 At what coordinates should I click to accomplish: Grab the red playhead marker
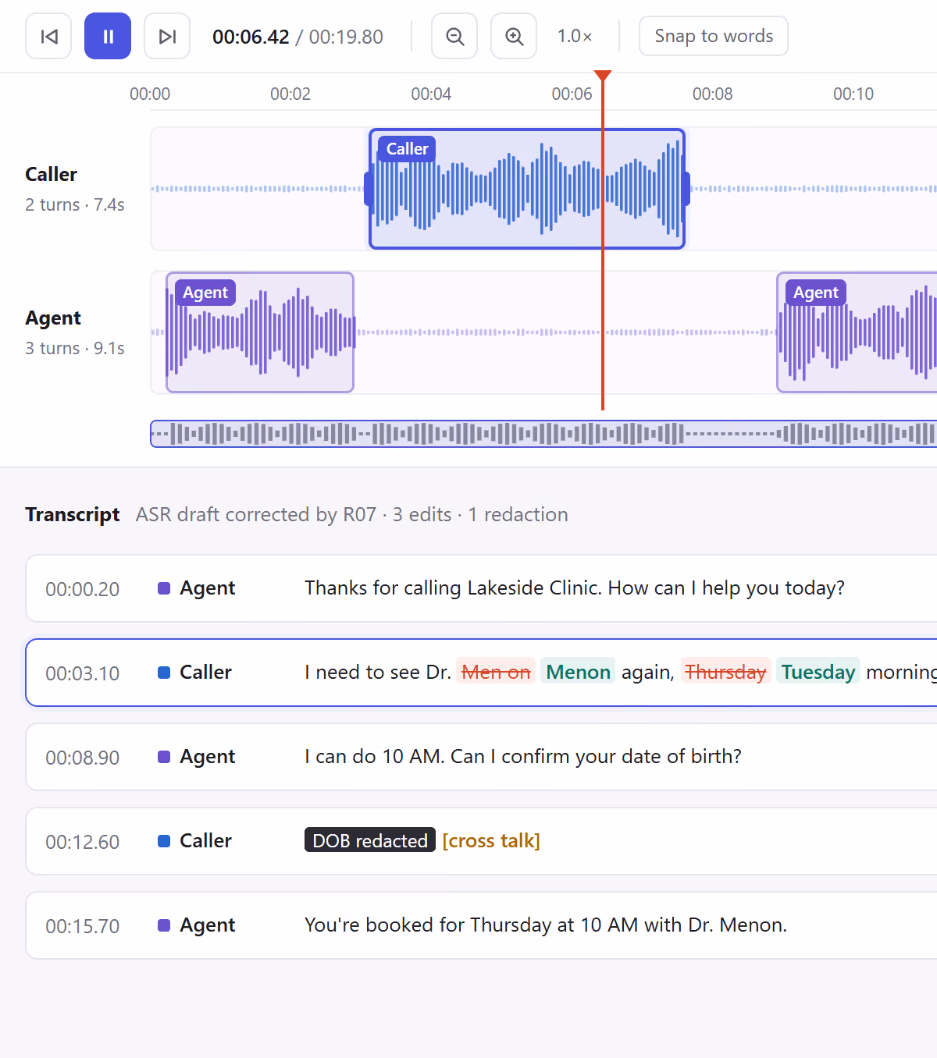pyautogui.click(x=603, y=76)
